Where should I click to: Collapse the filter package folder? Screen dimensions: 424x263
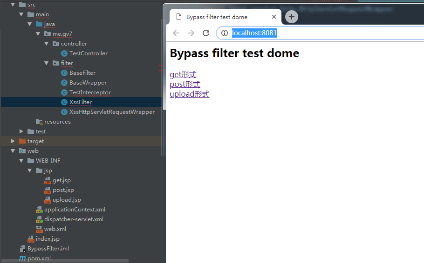(x=47, y=63)
